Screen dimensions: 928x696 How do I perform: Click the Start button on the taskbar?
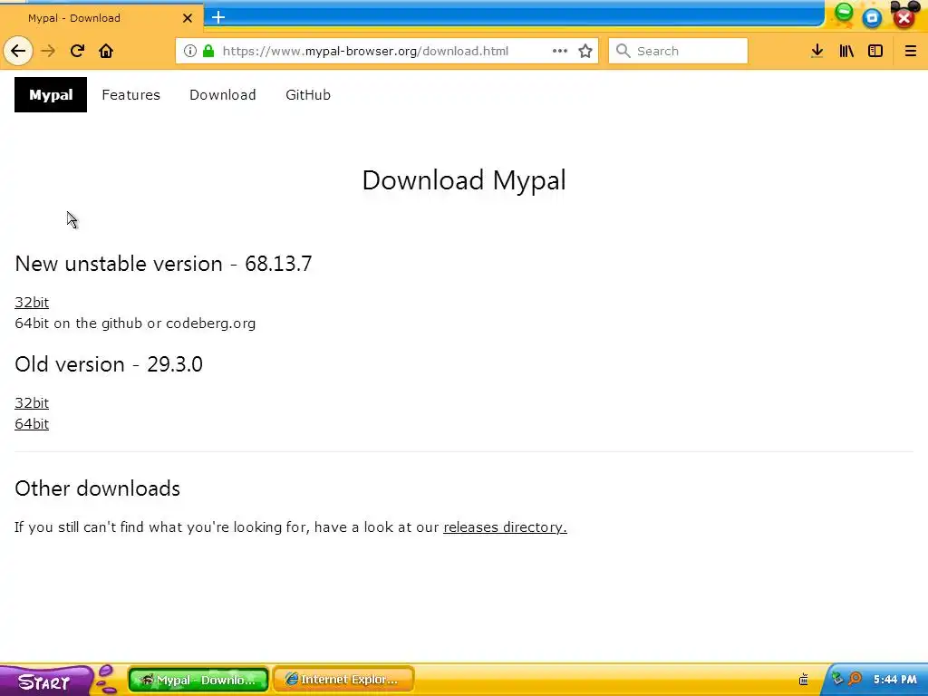click(x=45, y=681)
